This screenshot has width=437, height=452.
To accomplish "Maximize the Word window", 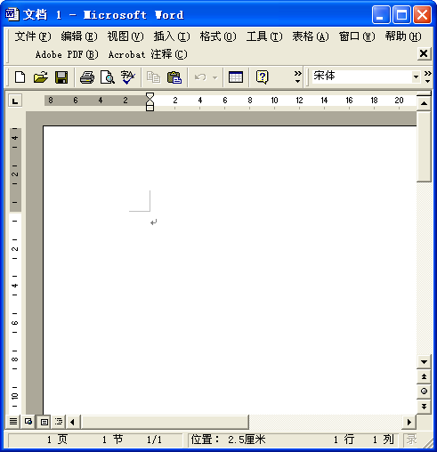I will (401, 14).
